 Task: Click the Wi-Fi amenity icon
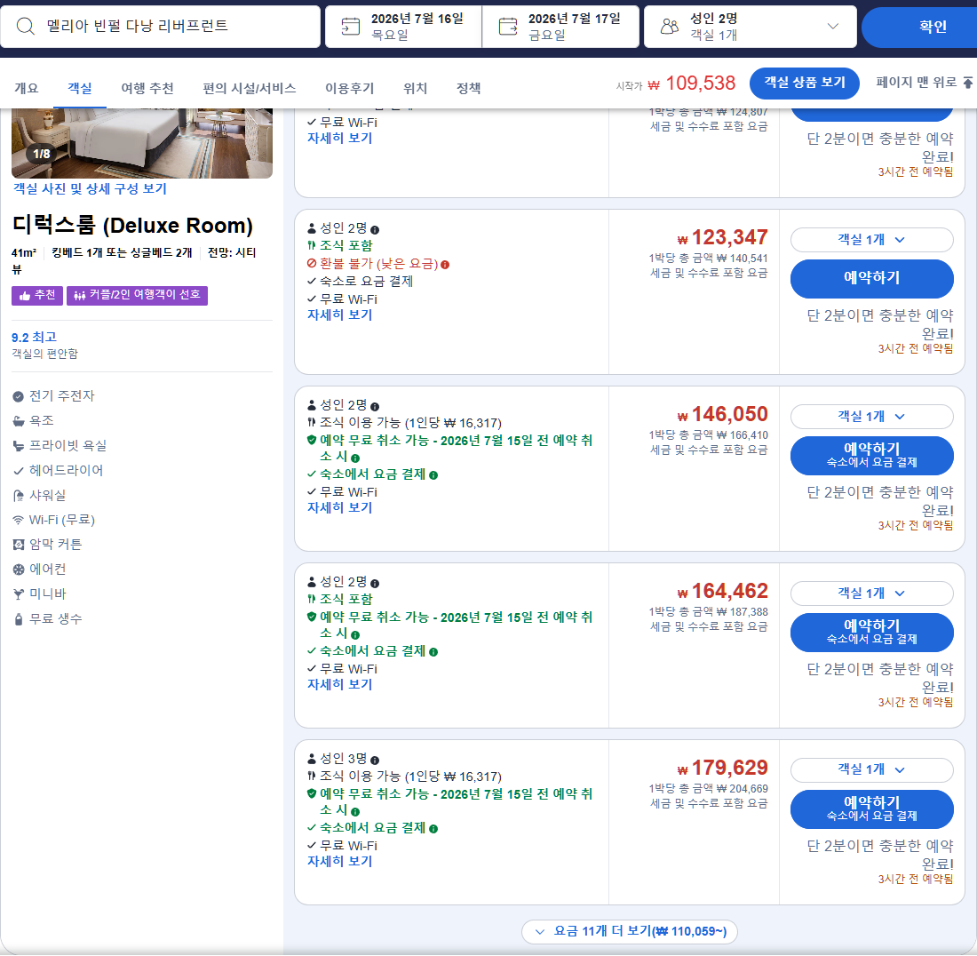(x=18, y=521)
